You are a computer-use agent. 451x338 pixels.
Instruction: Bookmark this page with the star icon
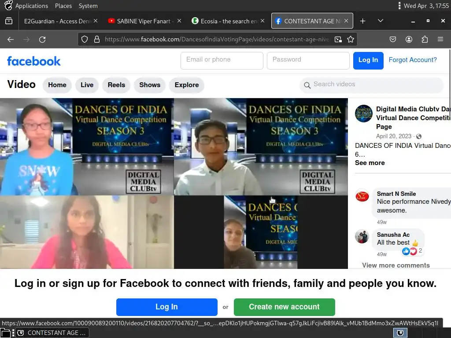(350, 39)
